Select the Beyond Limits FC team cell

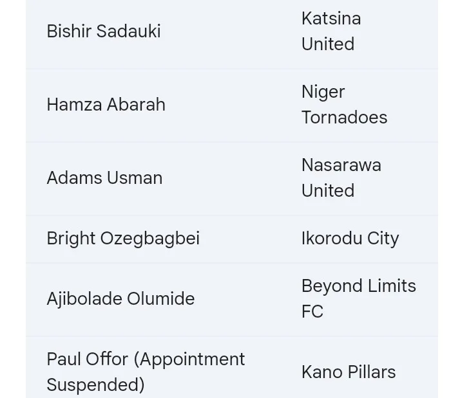pyautogui.click(x=358, y=299)
